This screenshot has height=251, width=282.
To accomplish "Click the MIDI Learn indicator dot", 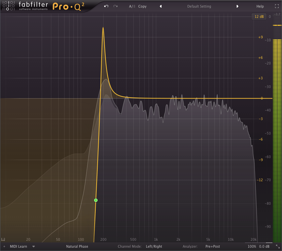I will tap(4, 246).
